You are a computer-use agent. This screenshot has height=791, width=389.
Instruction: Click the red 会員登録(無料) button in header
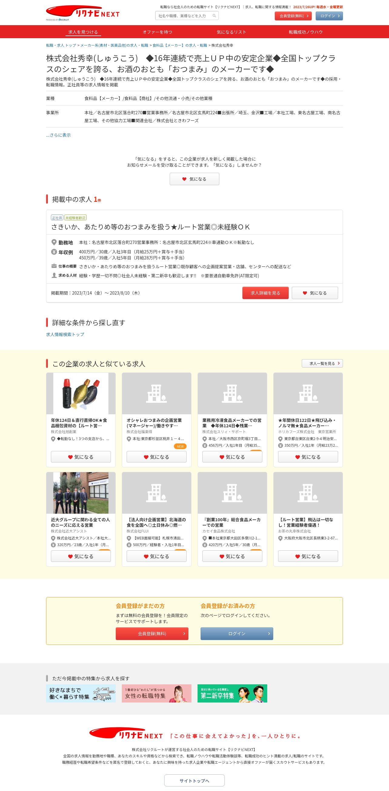click(293, 16)
